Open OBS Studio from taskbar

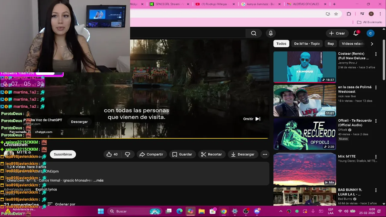246,211
